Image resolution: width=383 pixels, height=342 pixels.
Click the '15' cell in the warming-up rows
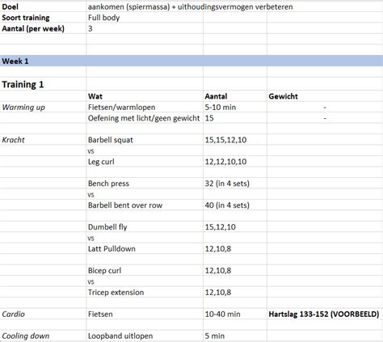click(235, 118)
